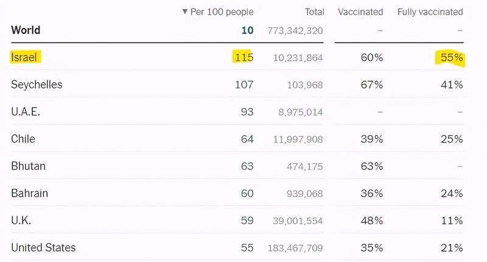The image size is (487, 262).
Task: Click the United States total 183,467,709
Action: point(295,248)
